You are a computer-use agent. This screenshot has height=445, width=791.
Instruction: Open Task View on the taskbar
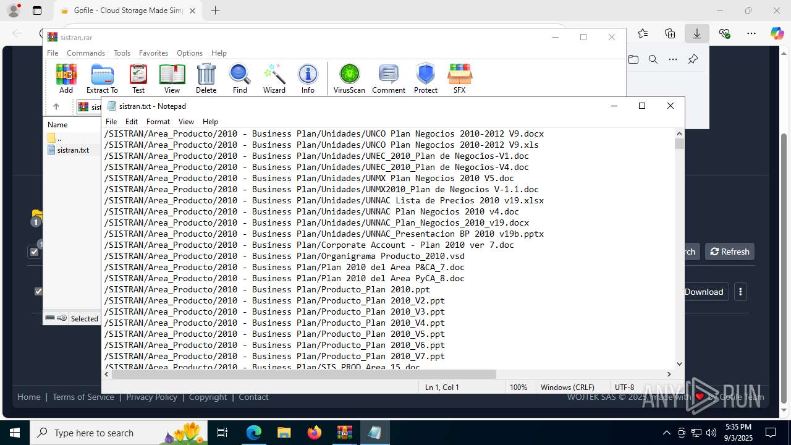click(222, 433)
